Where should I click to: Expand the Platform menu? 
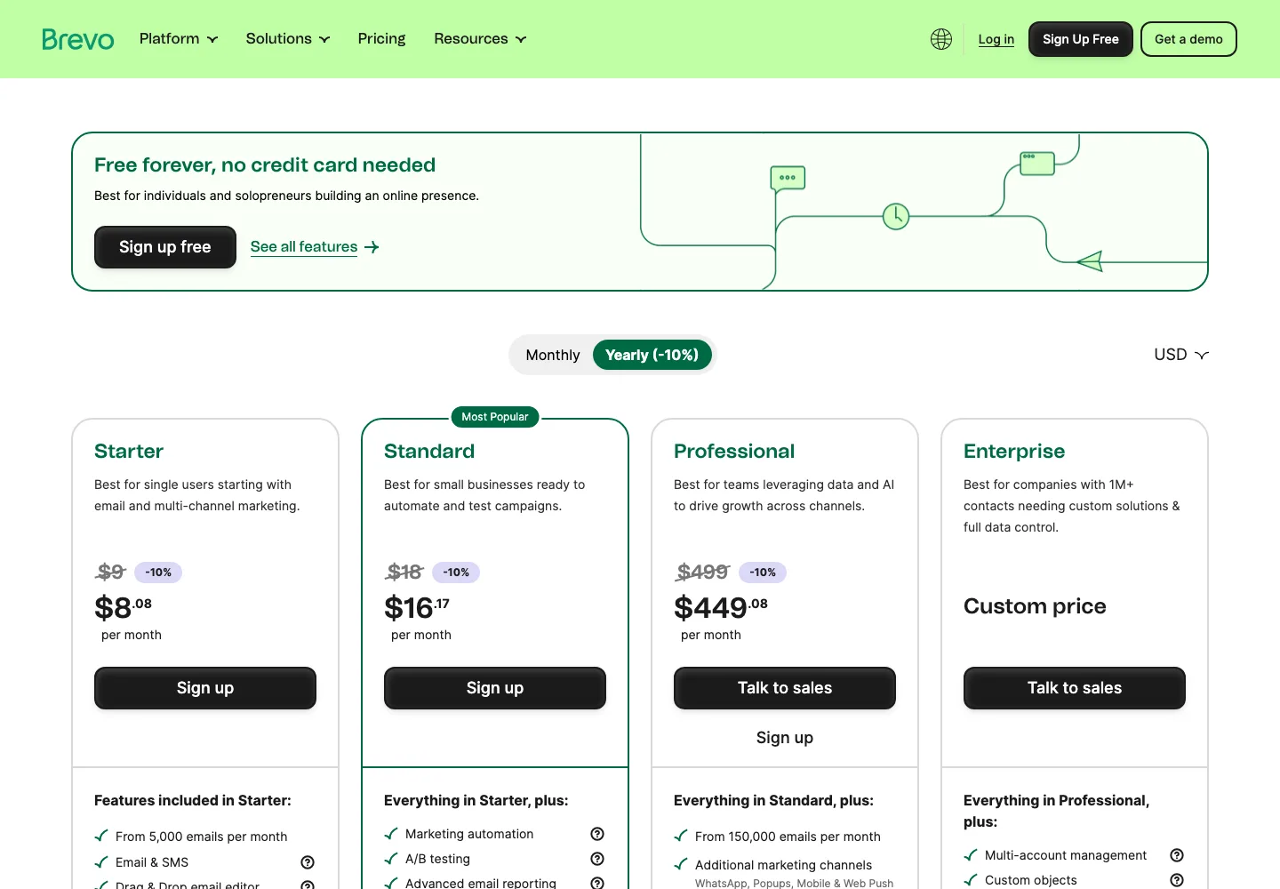[x=179, y=39]
